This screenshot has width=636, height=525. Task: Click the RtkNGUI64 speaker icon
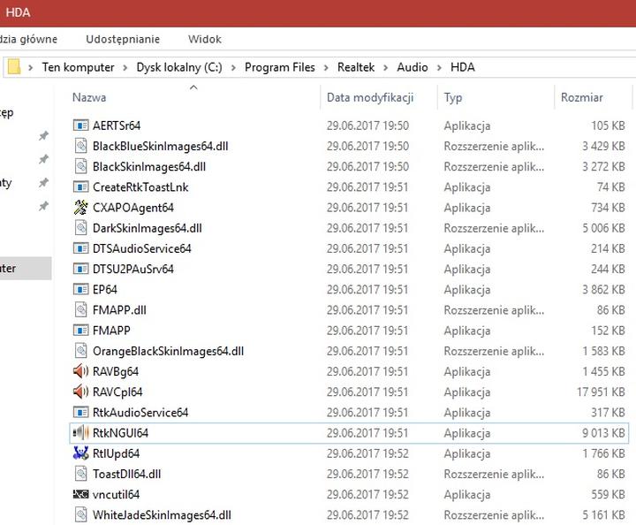click(x=80, y=432)
